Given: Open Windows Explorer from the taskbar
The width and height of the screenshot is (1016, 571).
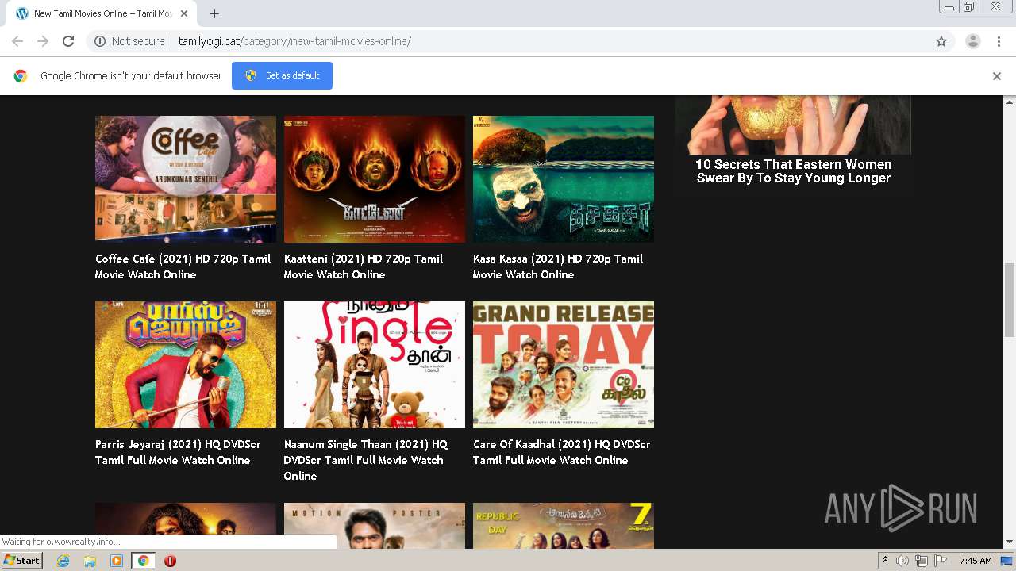Looking at the screenshot, I should (90, 561).
